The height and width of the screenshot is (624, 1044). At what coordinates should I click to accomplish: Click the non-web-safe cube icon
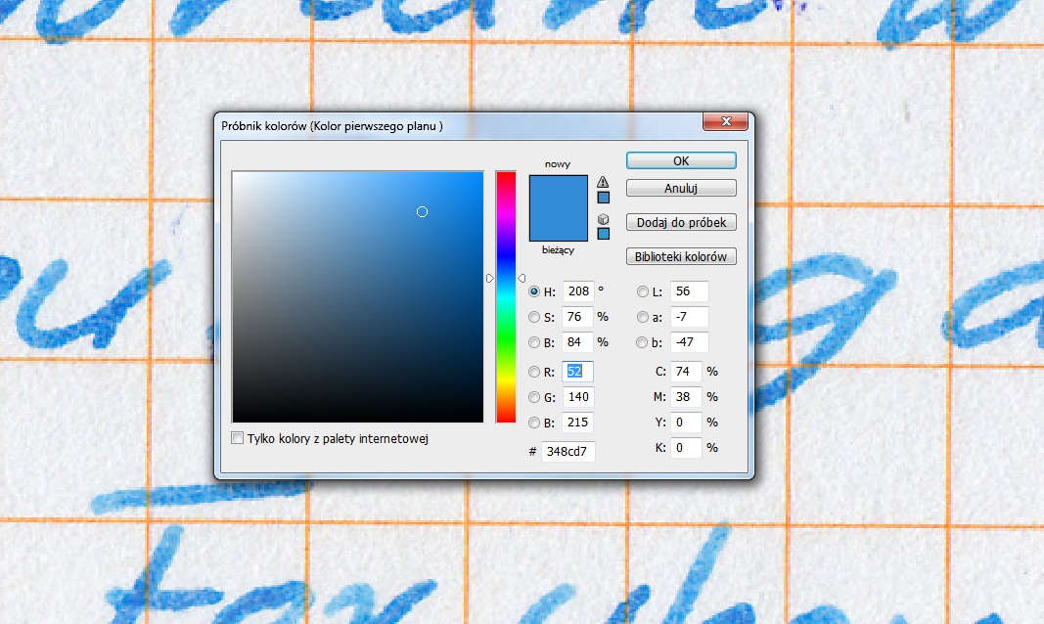point(603,217)
